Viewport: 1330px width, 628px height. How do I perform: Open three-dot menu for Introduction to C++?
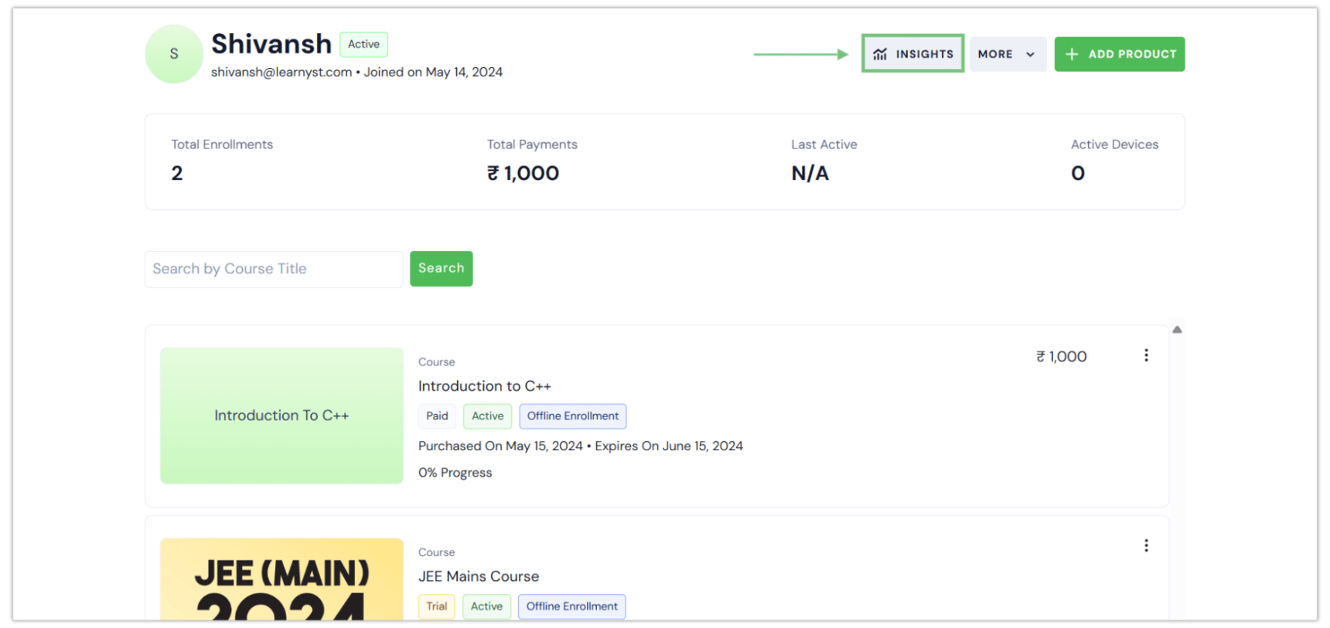(x=1146, y=355)
